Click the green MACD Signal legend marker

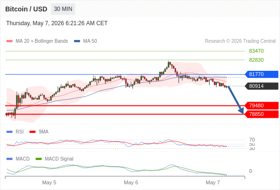click(x=38, y=159)
